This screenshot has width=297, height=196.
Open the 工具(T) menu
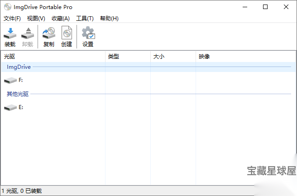(85, 19)
